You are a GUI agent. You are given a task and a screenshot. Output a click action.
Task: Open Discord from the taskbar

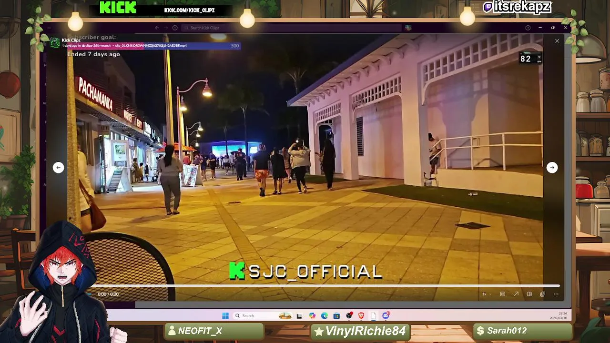click(x=386, y=315)
